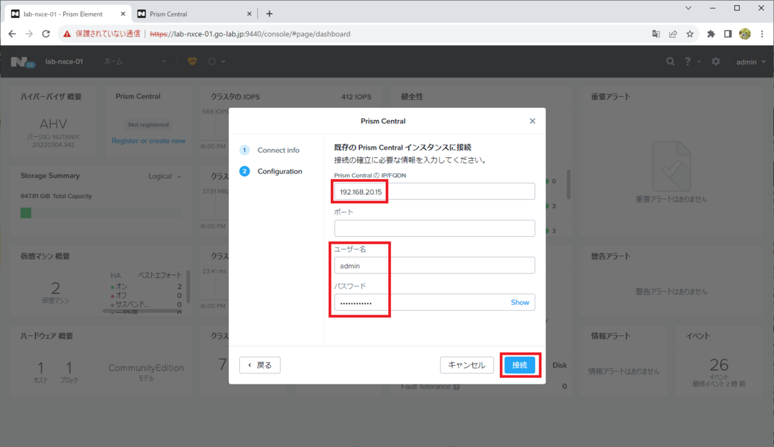
Task: Toggle the browser side panel icon
Action: 728,34
